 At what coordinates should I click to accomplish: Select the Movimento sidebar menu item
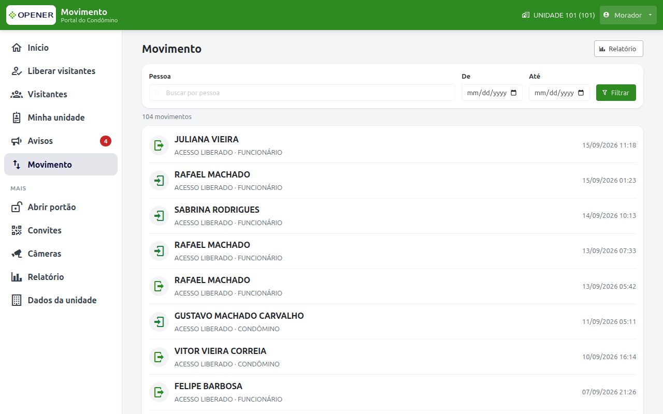(61, 165)
